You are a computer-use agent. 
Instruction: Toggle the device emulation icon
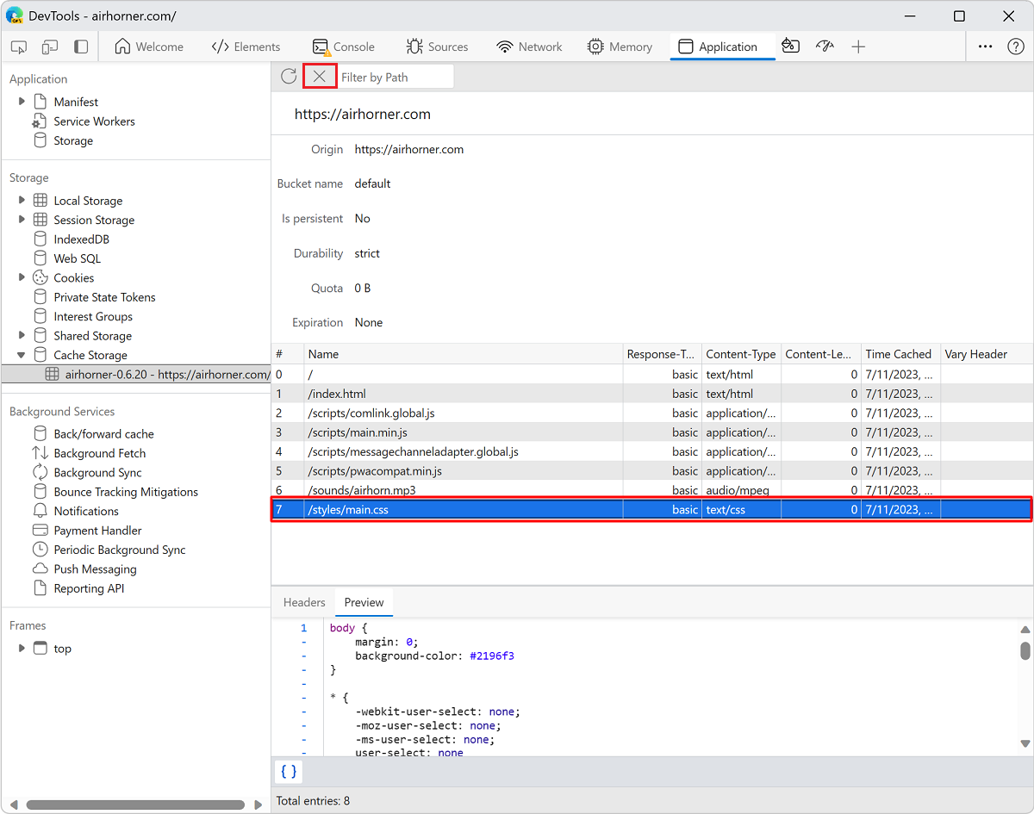click(x=49, y=47)
